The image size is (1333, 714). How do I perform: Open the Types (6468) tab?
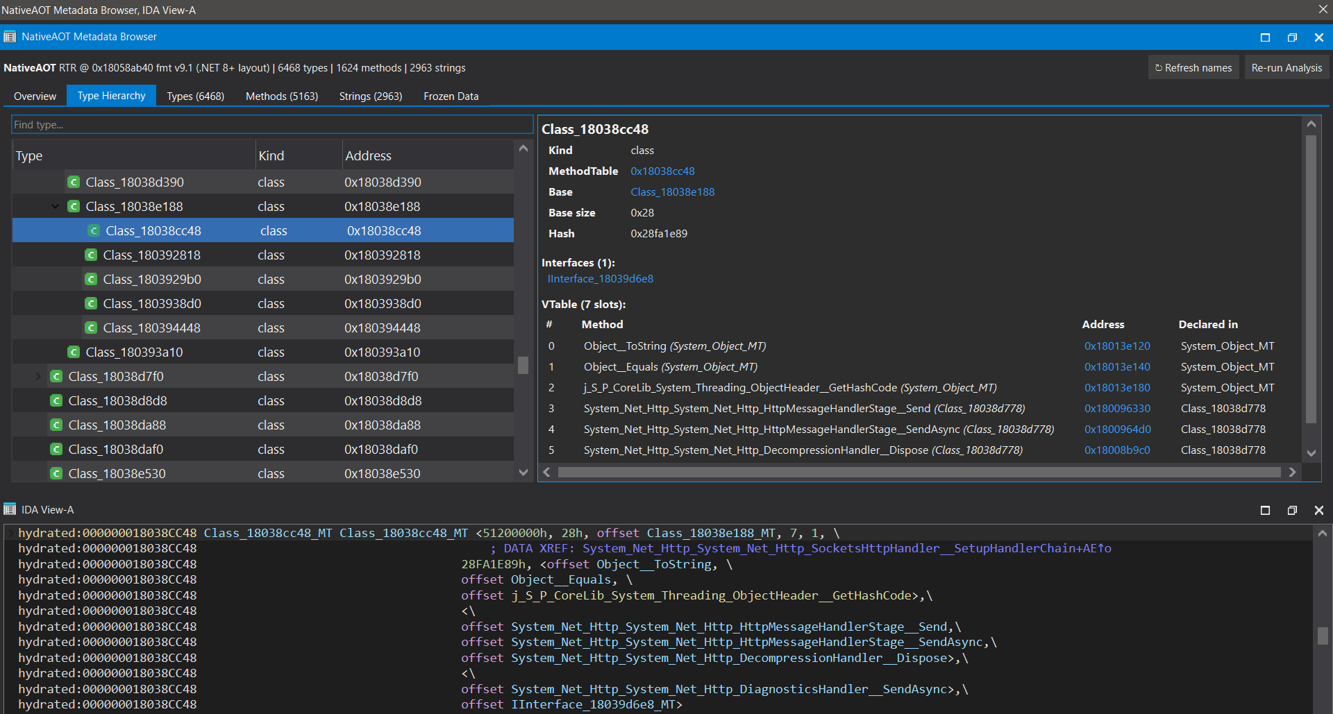pos(195,96)
